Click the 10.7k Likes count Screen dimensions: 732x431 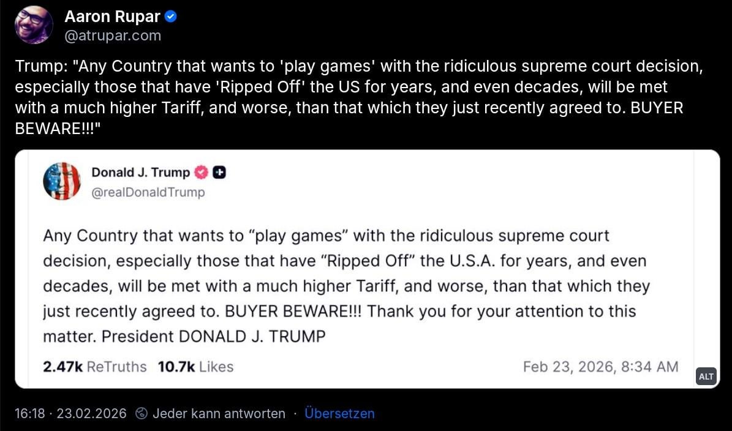point(195,367)
